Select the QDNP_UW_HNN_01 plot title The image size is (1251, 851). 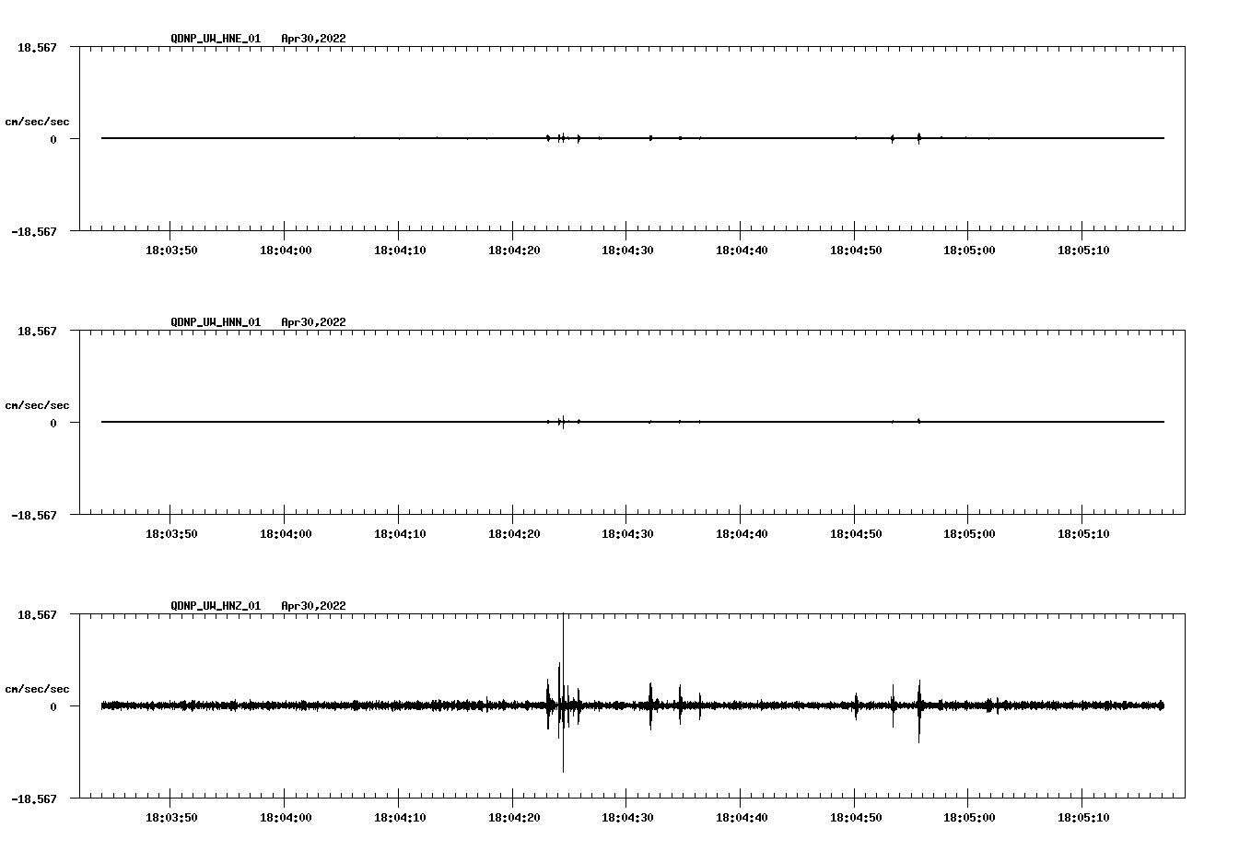(x=216, y=322)
